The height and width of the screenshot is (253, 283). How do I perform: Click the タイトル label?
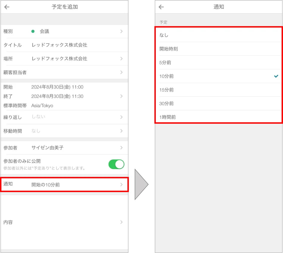coord(13,45)
